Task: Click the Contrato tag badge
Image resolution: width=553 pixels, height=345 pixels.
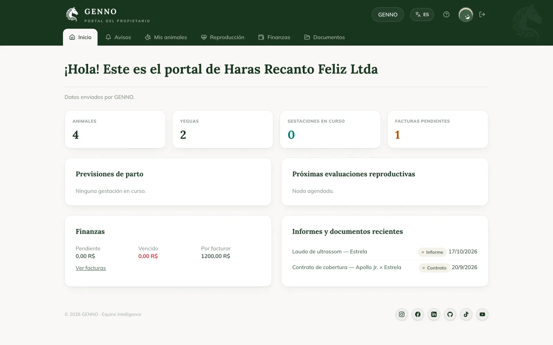Action: tap(434, 268)
